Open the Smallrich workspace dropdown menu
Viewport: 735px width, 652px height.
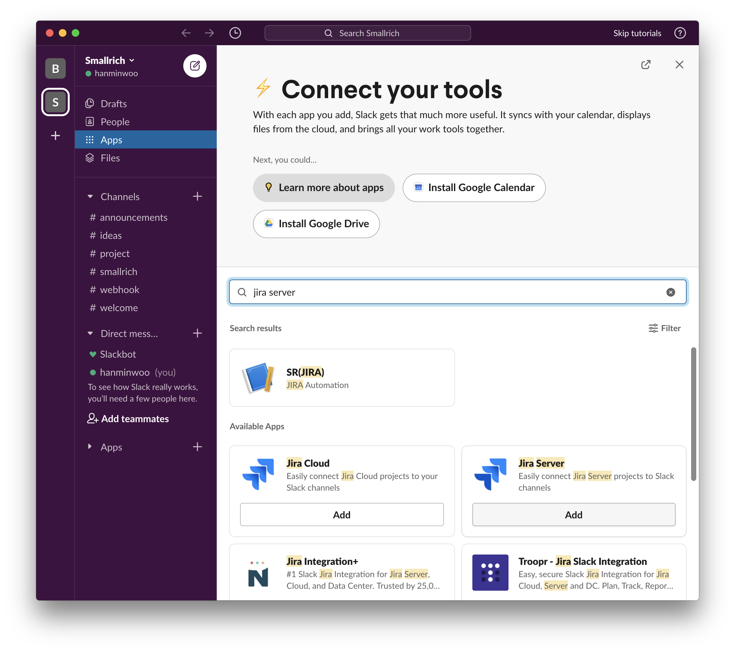coord(110,60)
